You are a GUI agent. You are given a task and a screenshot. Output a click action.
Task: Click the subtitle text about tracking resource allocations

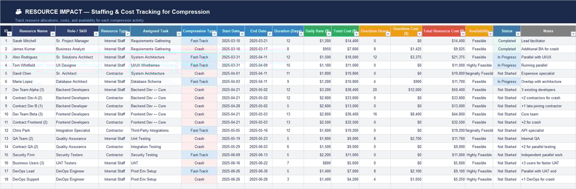(80, 20)
